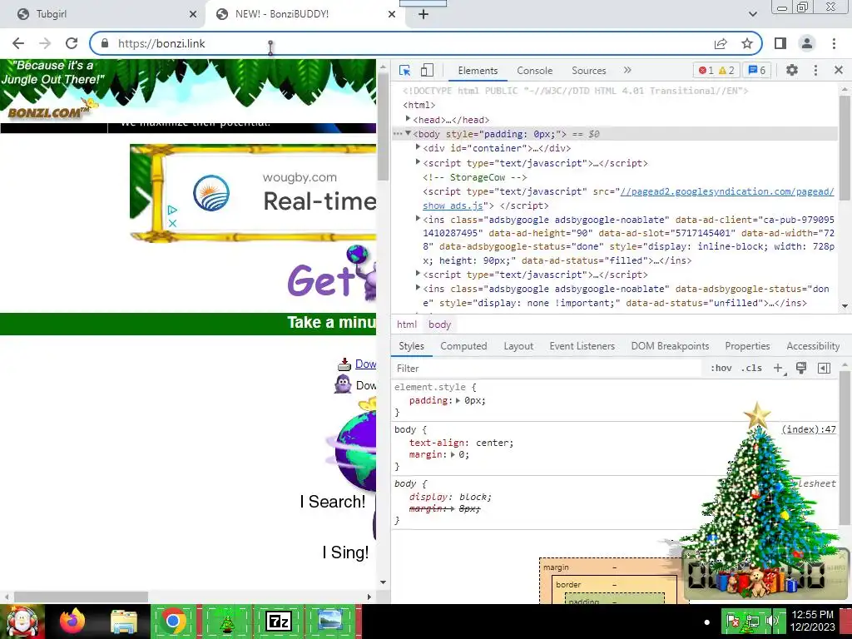Open the (index):47 stylesheet source link
The width and height of the screenshot is (852, 639).
point(809,429)
